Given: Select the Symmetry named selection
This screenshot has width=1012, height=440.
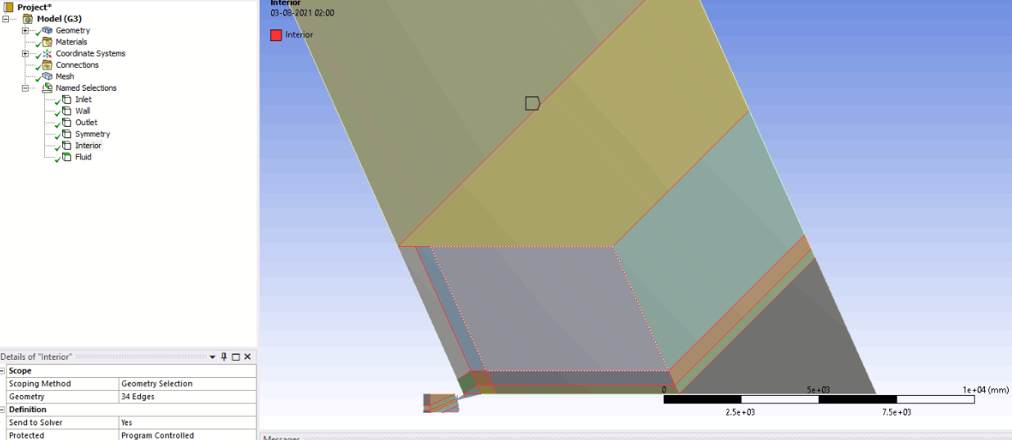Looking at the screenshot, I should 93,134.
